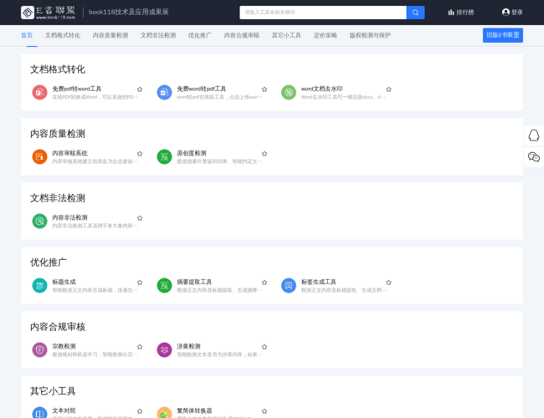
Task: Click the 文档格式转化 section heading
Action: 58,69
